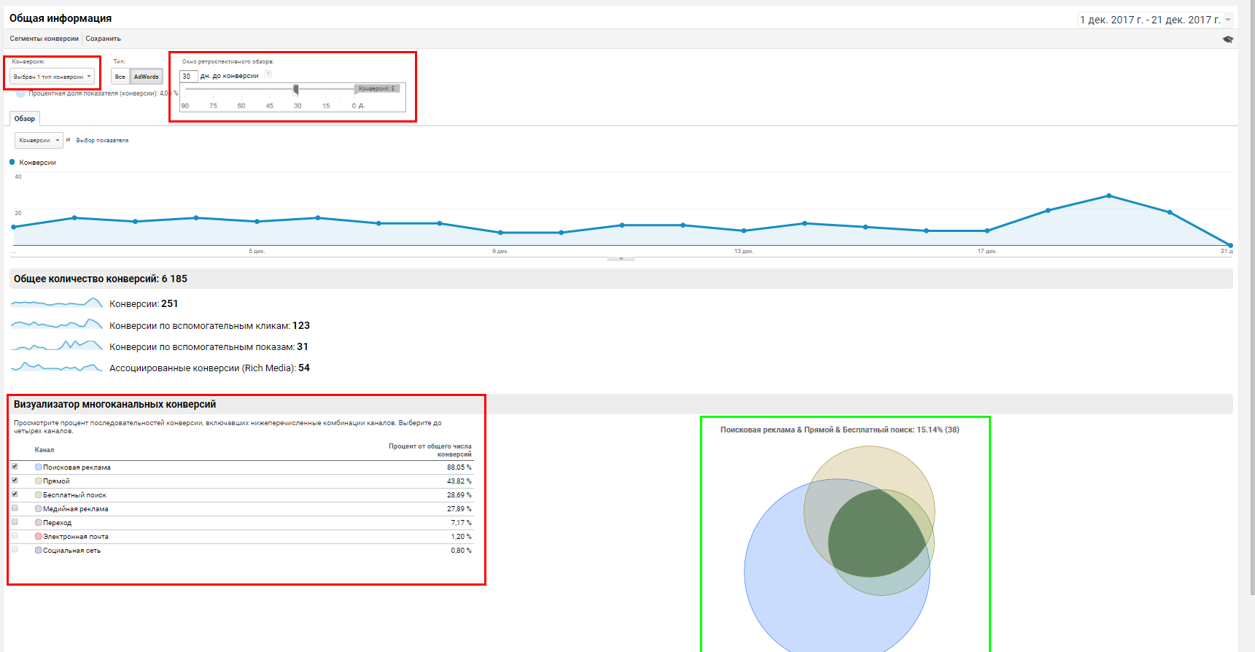Click the 88,05 % value
The height and width of the screenshot is (652, 1255).
pos(459,467)
